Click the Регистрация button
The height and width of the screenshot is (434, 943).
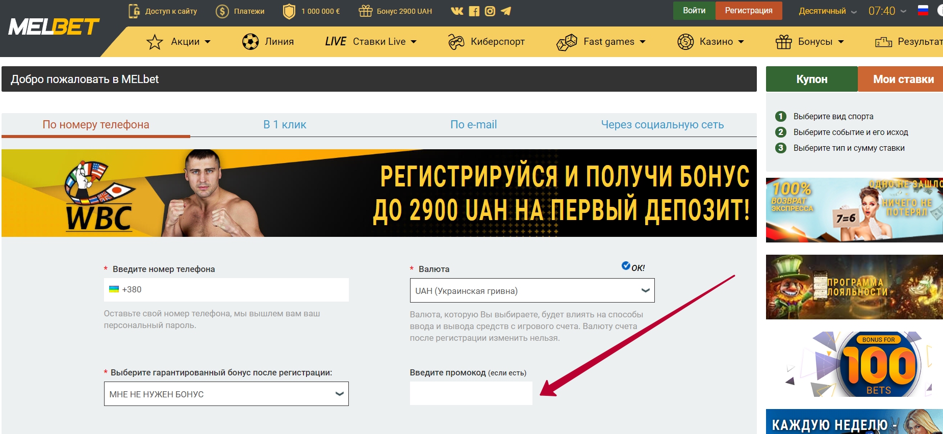(749, 11)
